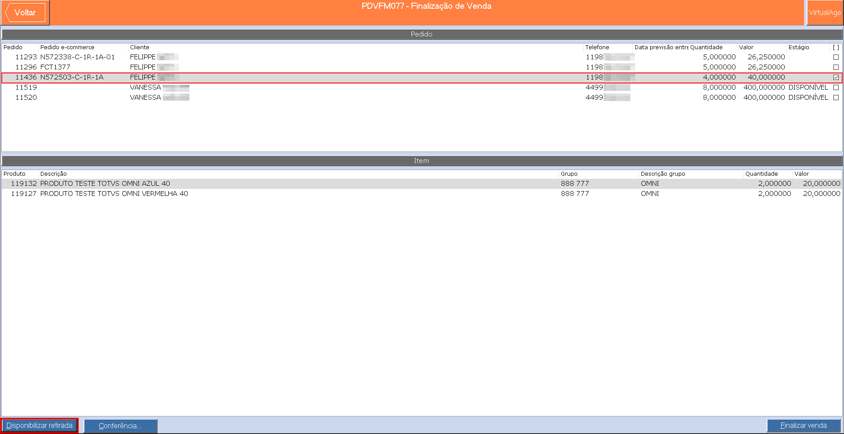Image resolution: width=844 pixels, height=434 pixels.
Task: Click value 40,000000 of pedido 11436
Action: pos(766,77)
